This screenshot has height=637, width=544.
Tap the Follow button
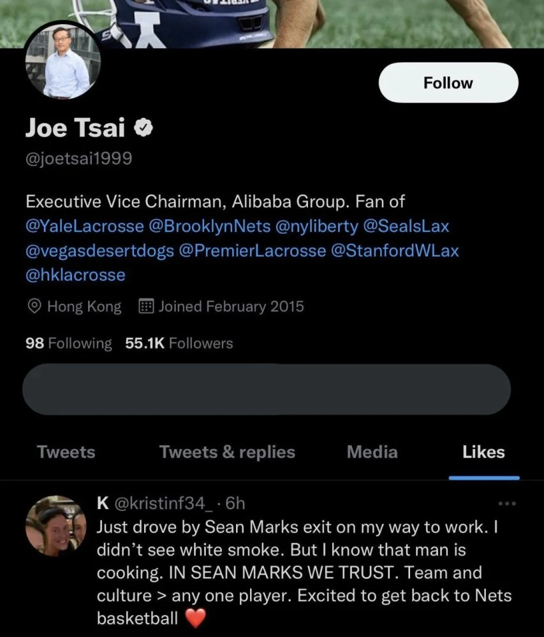pos(448,83)
